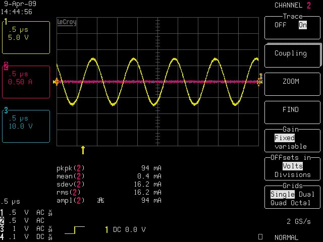The height and width of the screenshot is (242, 323).
Task: Click the 9-Apr-09 date display
Action: pos(20,4)
